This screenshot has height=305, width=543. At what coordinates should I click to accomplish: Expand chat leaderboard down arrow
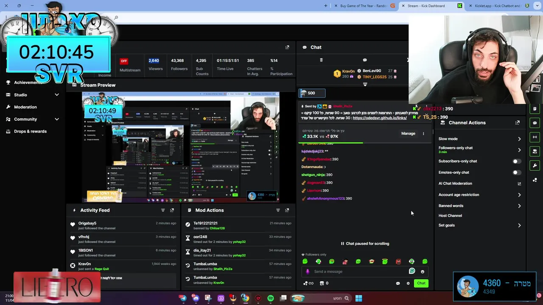pos(365,84)
